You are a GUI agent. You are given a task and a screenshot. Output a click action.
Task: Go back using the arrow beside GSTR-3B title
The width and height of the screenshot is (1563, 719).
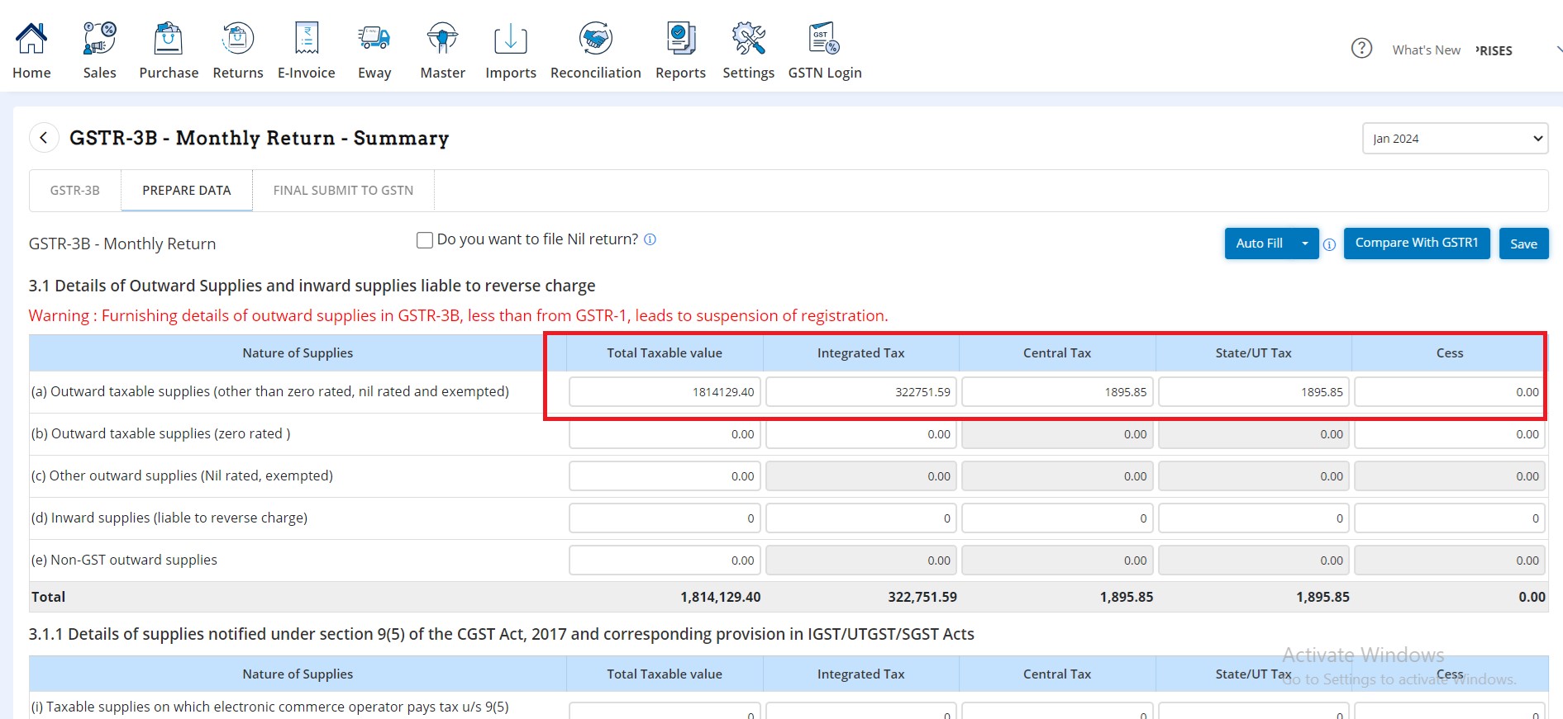pyautogui.click(x=44, y=138)
